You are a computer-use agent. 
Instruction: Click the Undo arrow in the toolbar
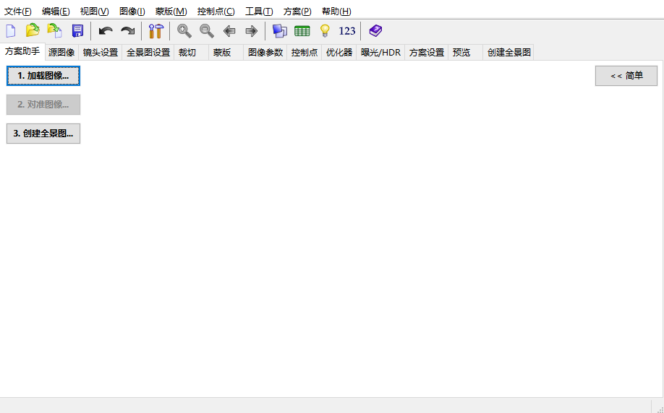pos(106,30)
